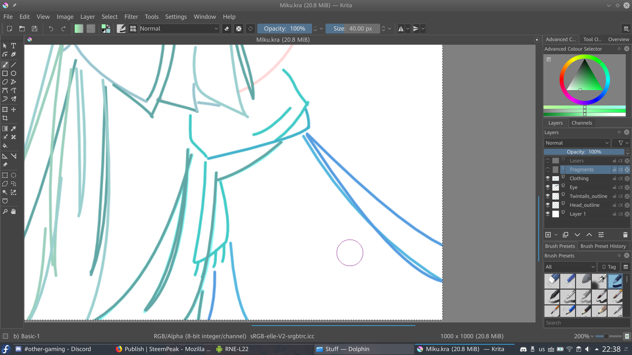The width and height of the screenshot is (632, 355).
Task: Switch to the Channels tab
Action: point(581,123)
